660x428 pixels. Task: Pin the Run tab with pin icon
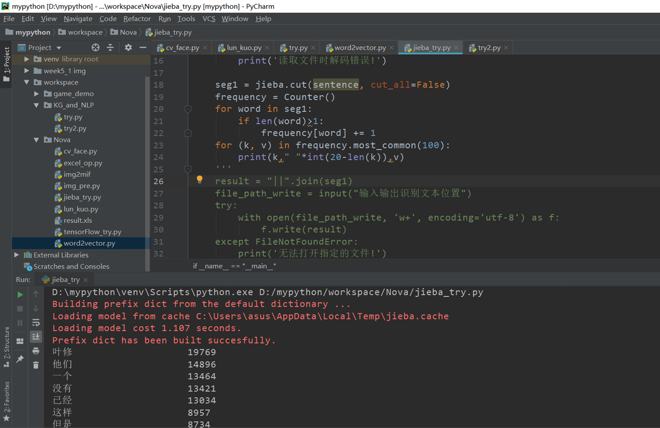click(20, 360)
